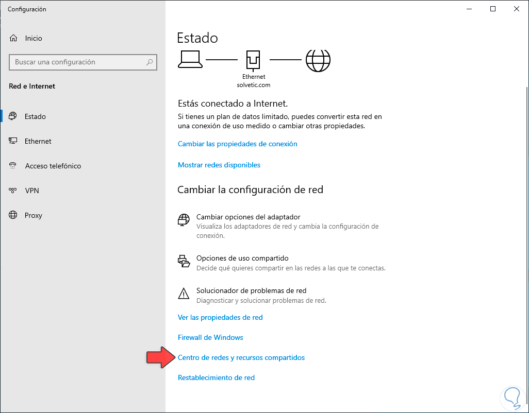529x413 pixels.
Task: Open Ver las propiedades de red
Action: 220,317
